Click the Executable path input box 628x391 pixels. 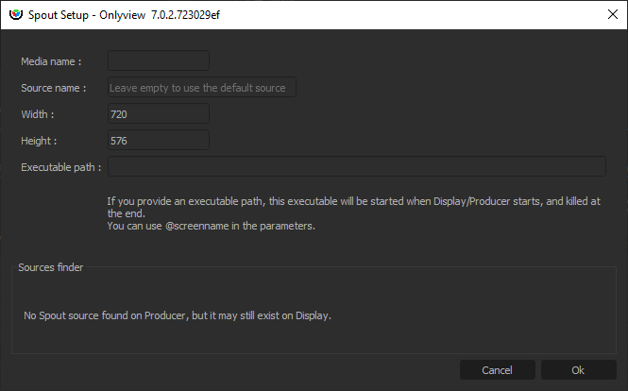(356, 166)
